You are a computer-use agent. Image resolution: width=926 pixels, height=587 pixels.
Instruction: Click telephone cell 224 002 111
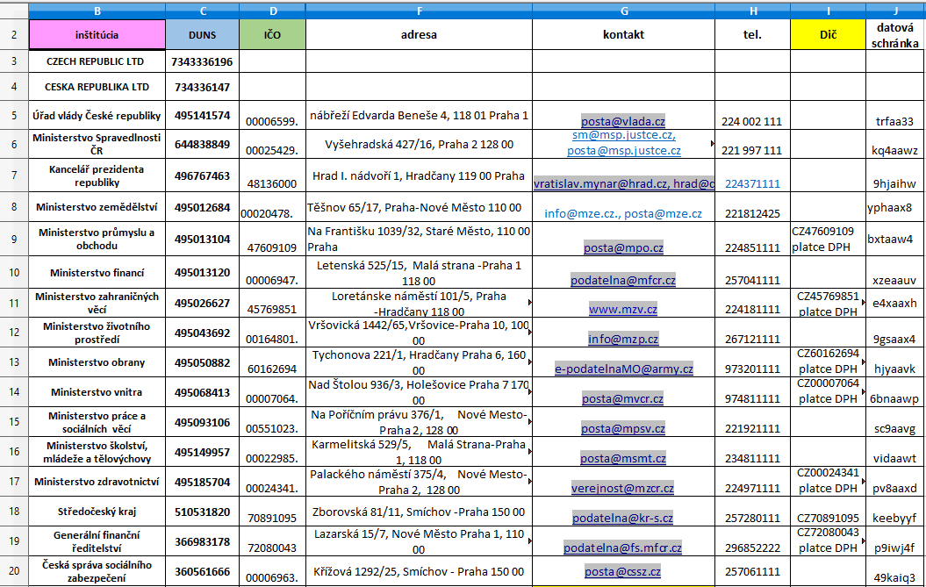[x=751, y=122]
